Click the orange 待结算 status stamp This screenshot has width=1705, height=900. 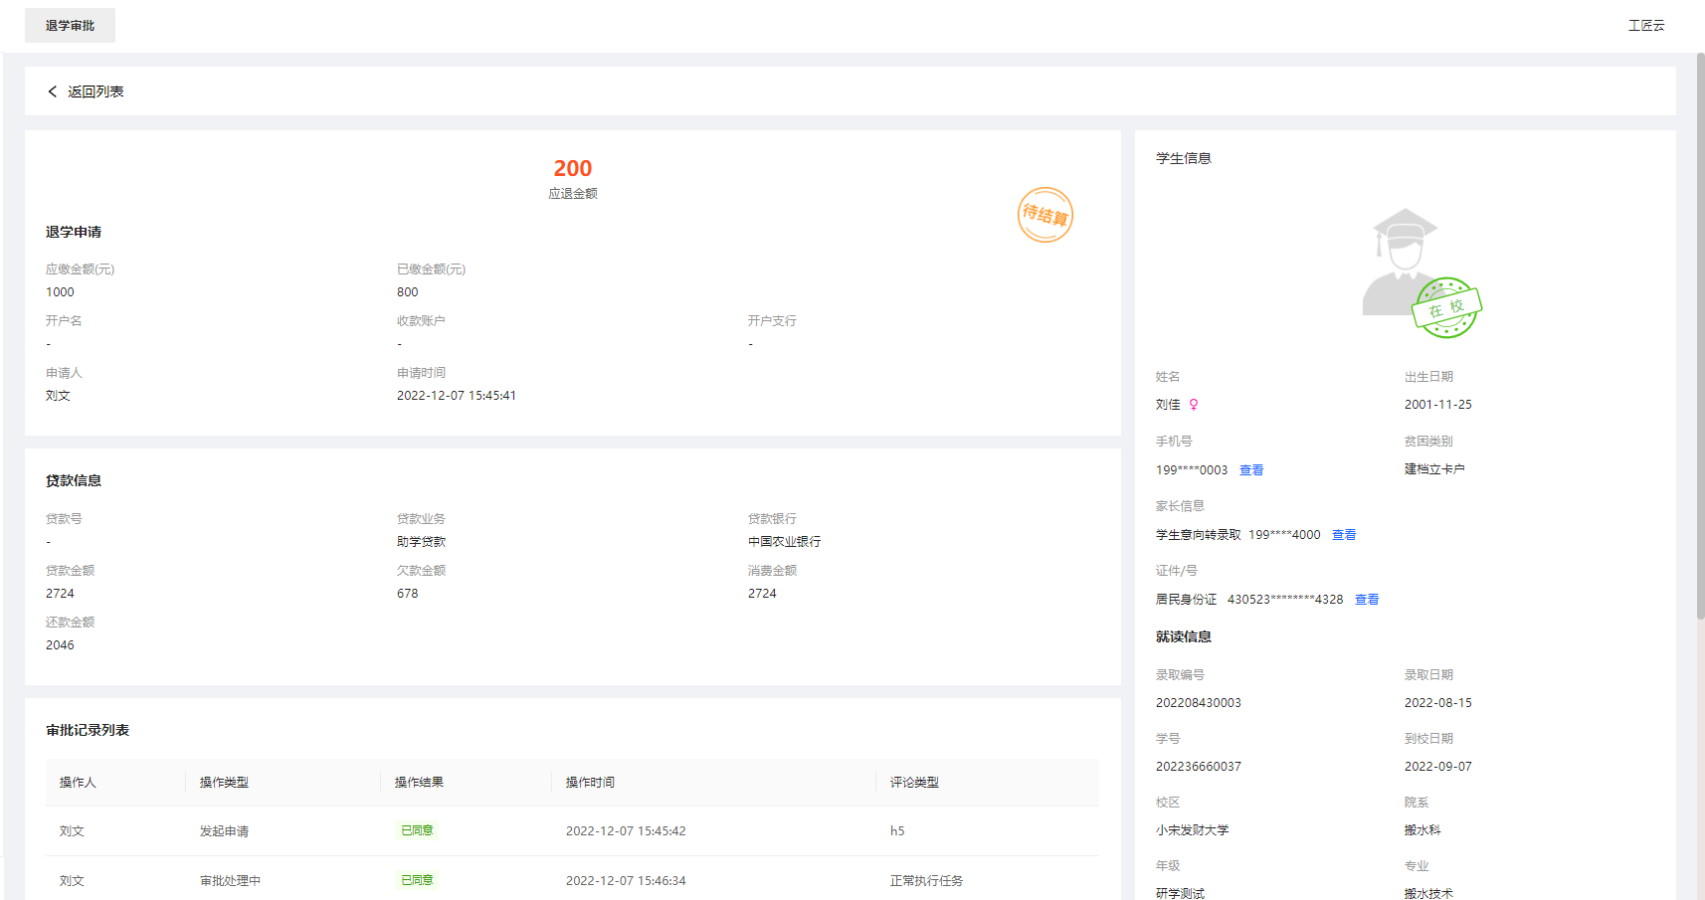[1044, 214]
